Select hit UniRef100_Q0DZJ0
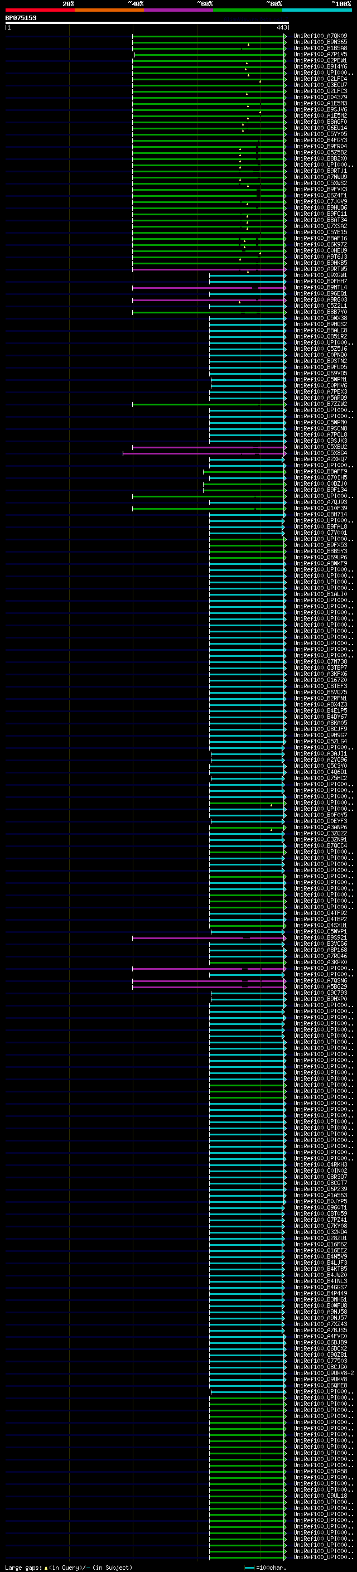The height and width of the screenshot is (1572, 357). click(320, 484)
